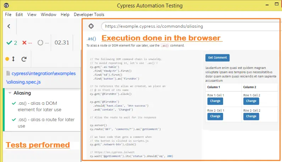
Task: Minimize the Cypress window
Action: 267,5
